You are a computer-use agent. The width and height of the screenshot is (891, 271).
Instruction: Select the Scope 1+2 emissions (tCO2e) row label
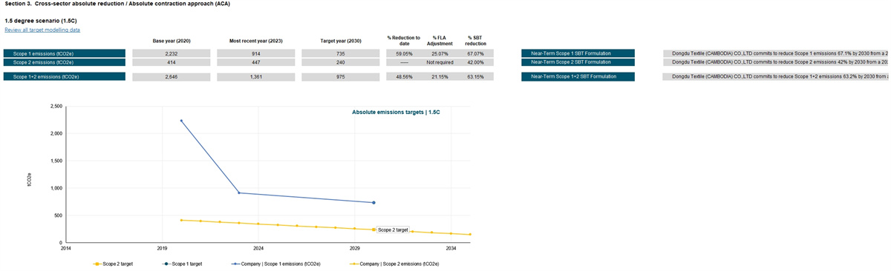64,76
